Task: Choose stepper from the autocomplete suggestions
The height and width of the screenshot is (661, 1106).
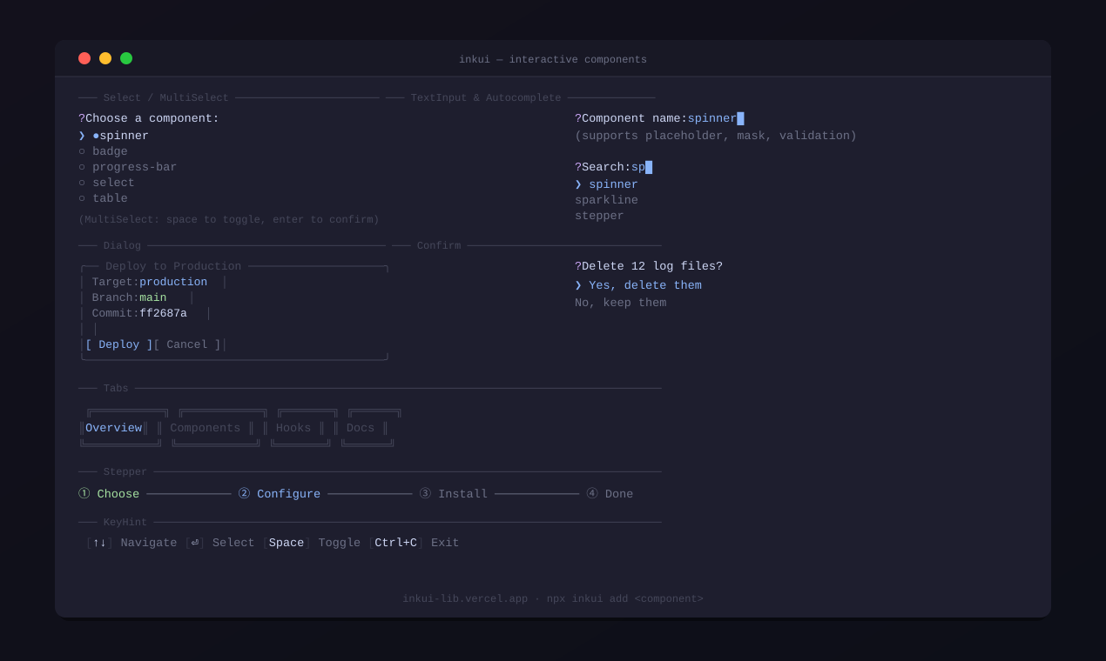Action: pyautogui.click(x=599, y=217)
